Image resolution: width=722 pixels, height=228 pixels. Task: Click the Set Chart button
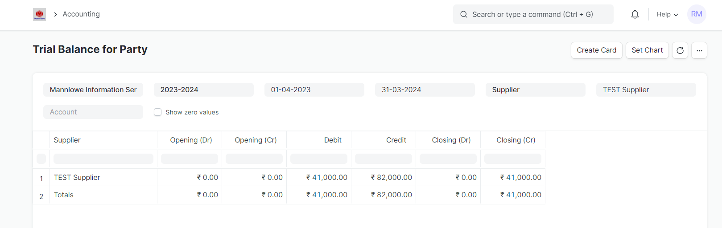point(647,50)
